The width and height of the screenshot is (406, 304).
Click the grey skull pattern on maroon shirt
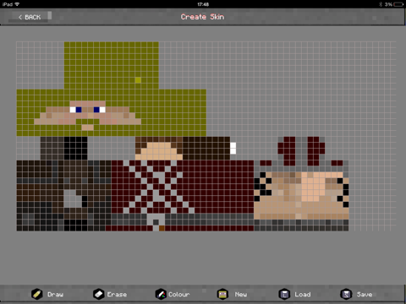[159, 187]
